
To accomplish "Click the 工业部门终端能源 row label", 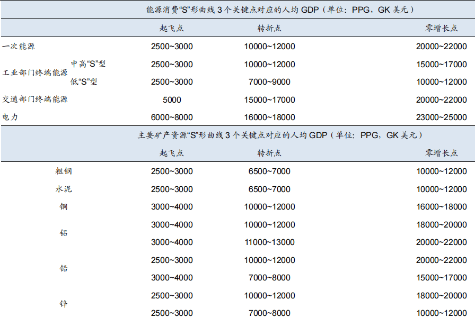I will coord(35,73).
